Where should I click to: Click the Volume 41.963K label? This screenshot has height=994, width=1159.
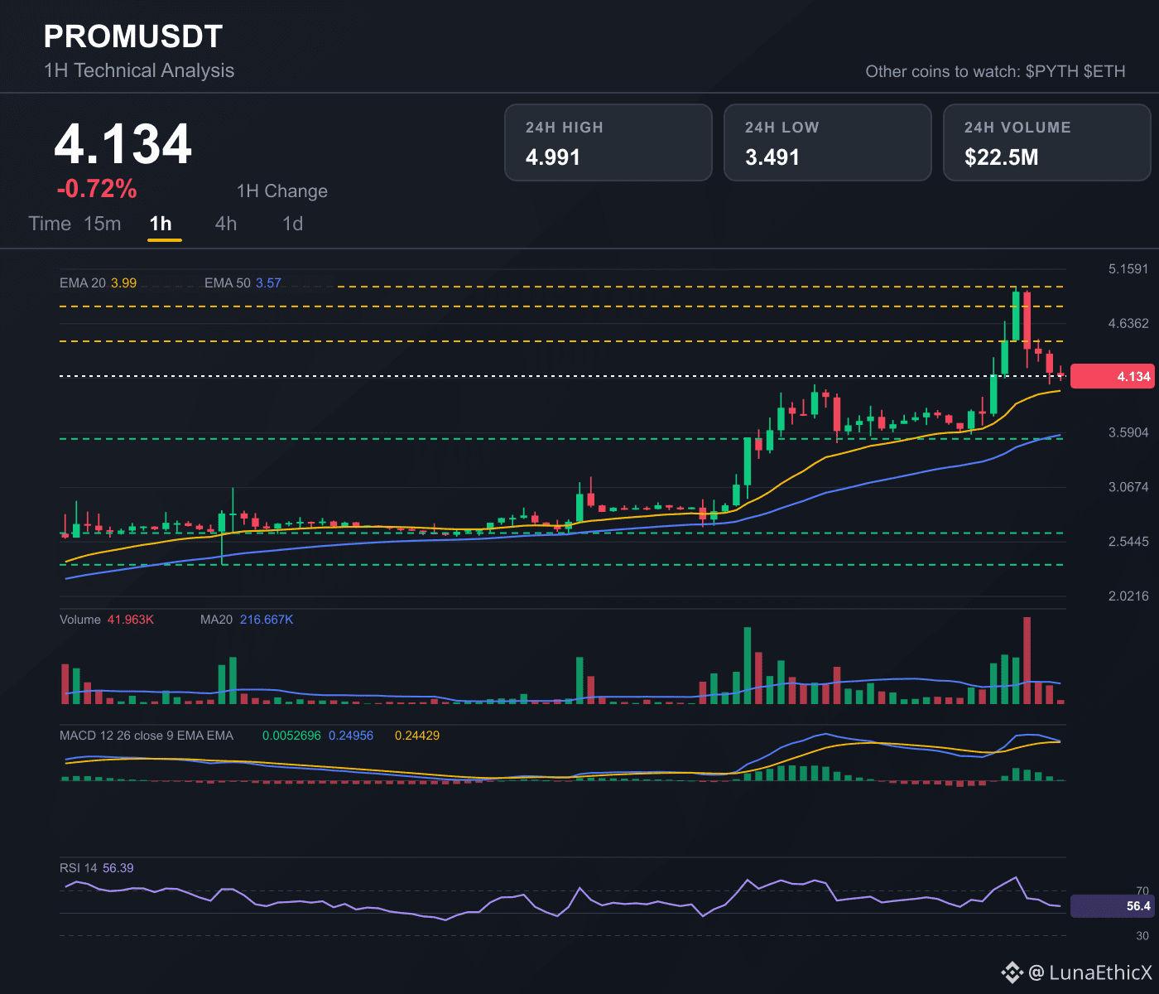[x=107, y=620]
